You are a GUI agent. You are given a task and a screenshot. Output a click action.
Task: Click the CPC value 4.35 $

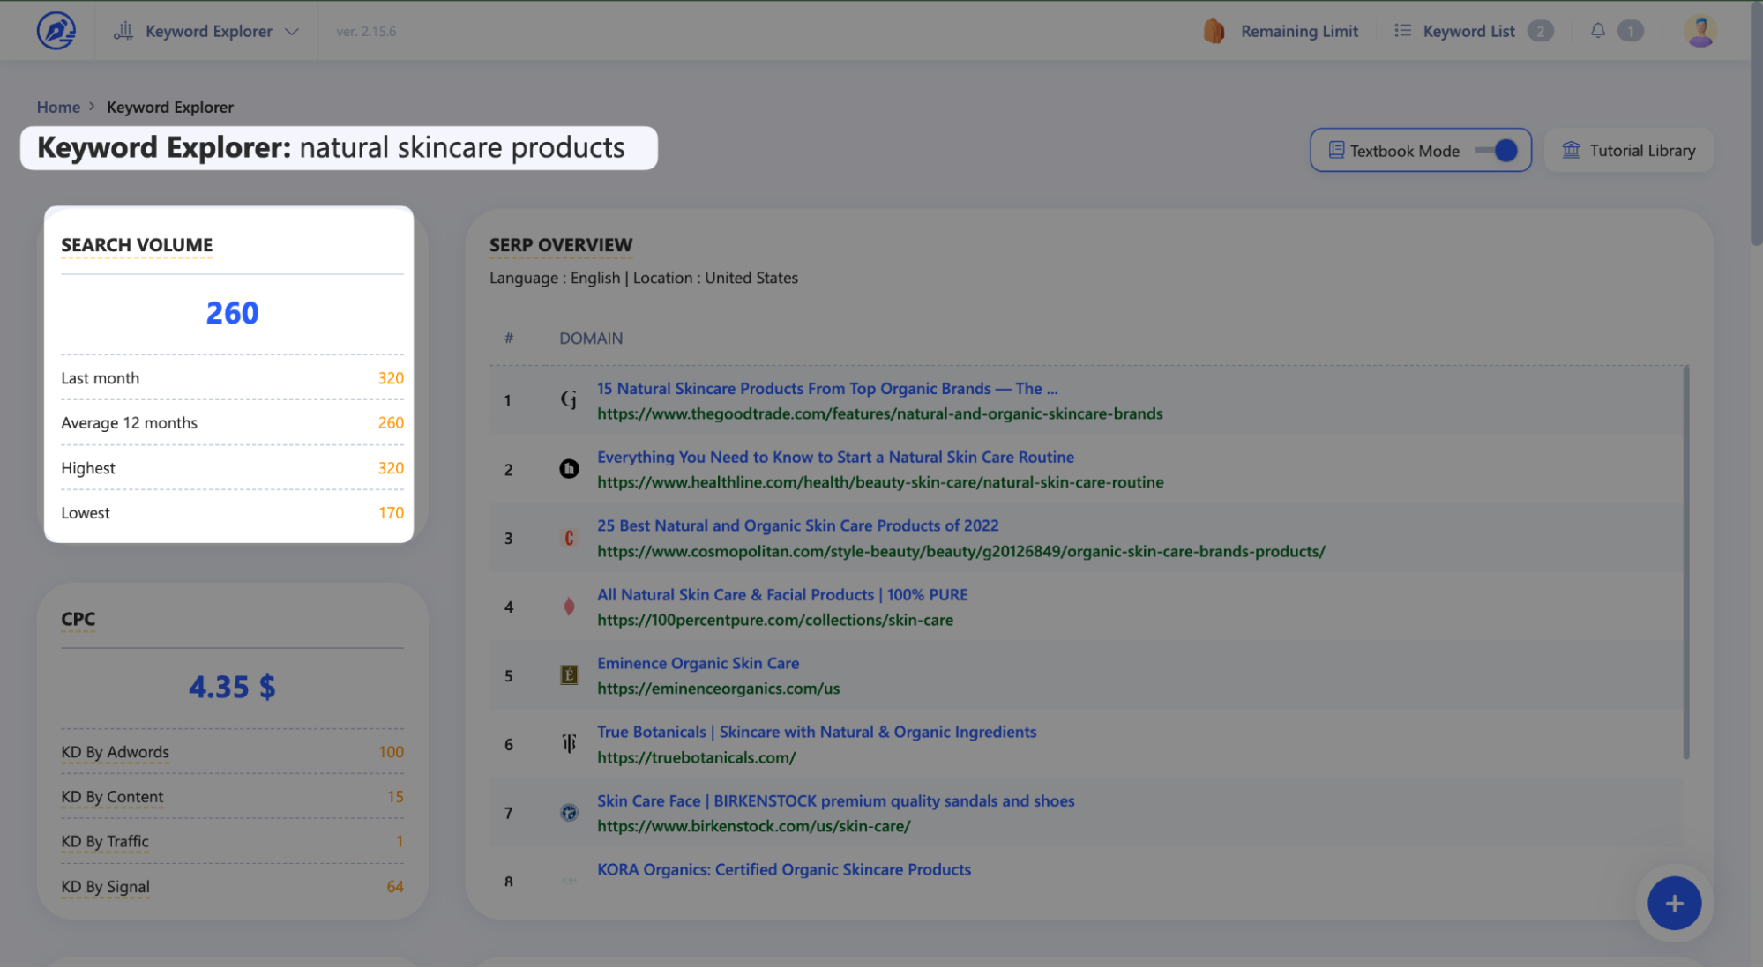tap(232, 687)
